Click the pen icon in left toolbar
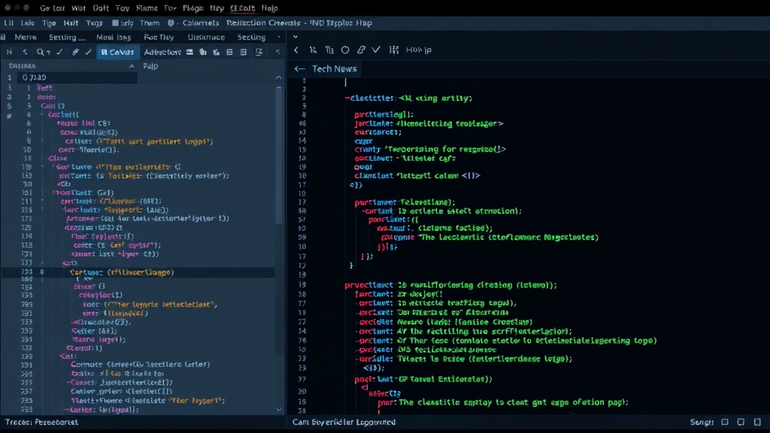This screenshot has height=433, width=770. point(75,52)
